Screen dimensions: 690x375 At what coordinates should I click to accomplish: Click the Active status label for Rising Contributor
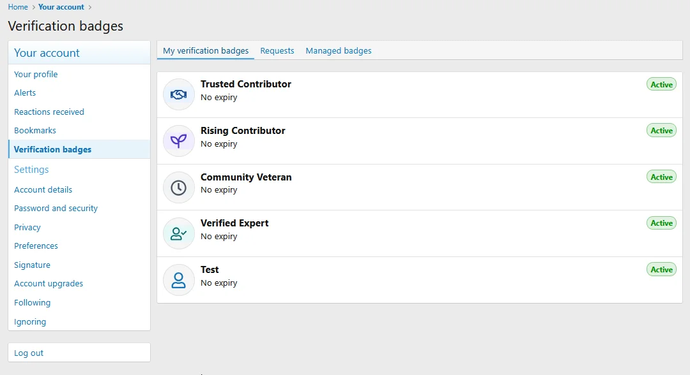(x=661, y=130)
